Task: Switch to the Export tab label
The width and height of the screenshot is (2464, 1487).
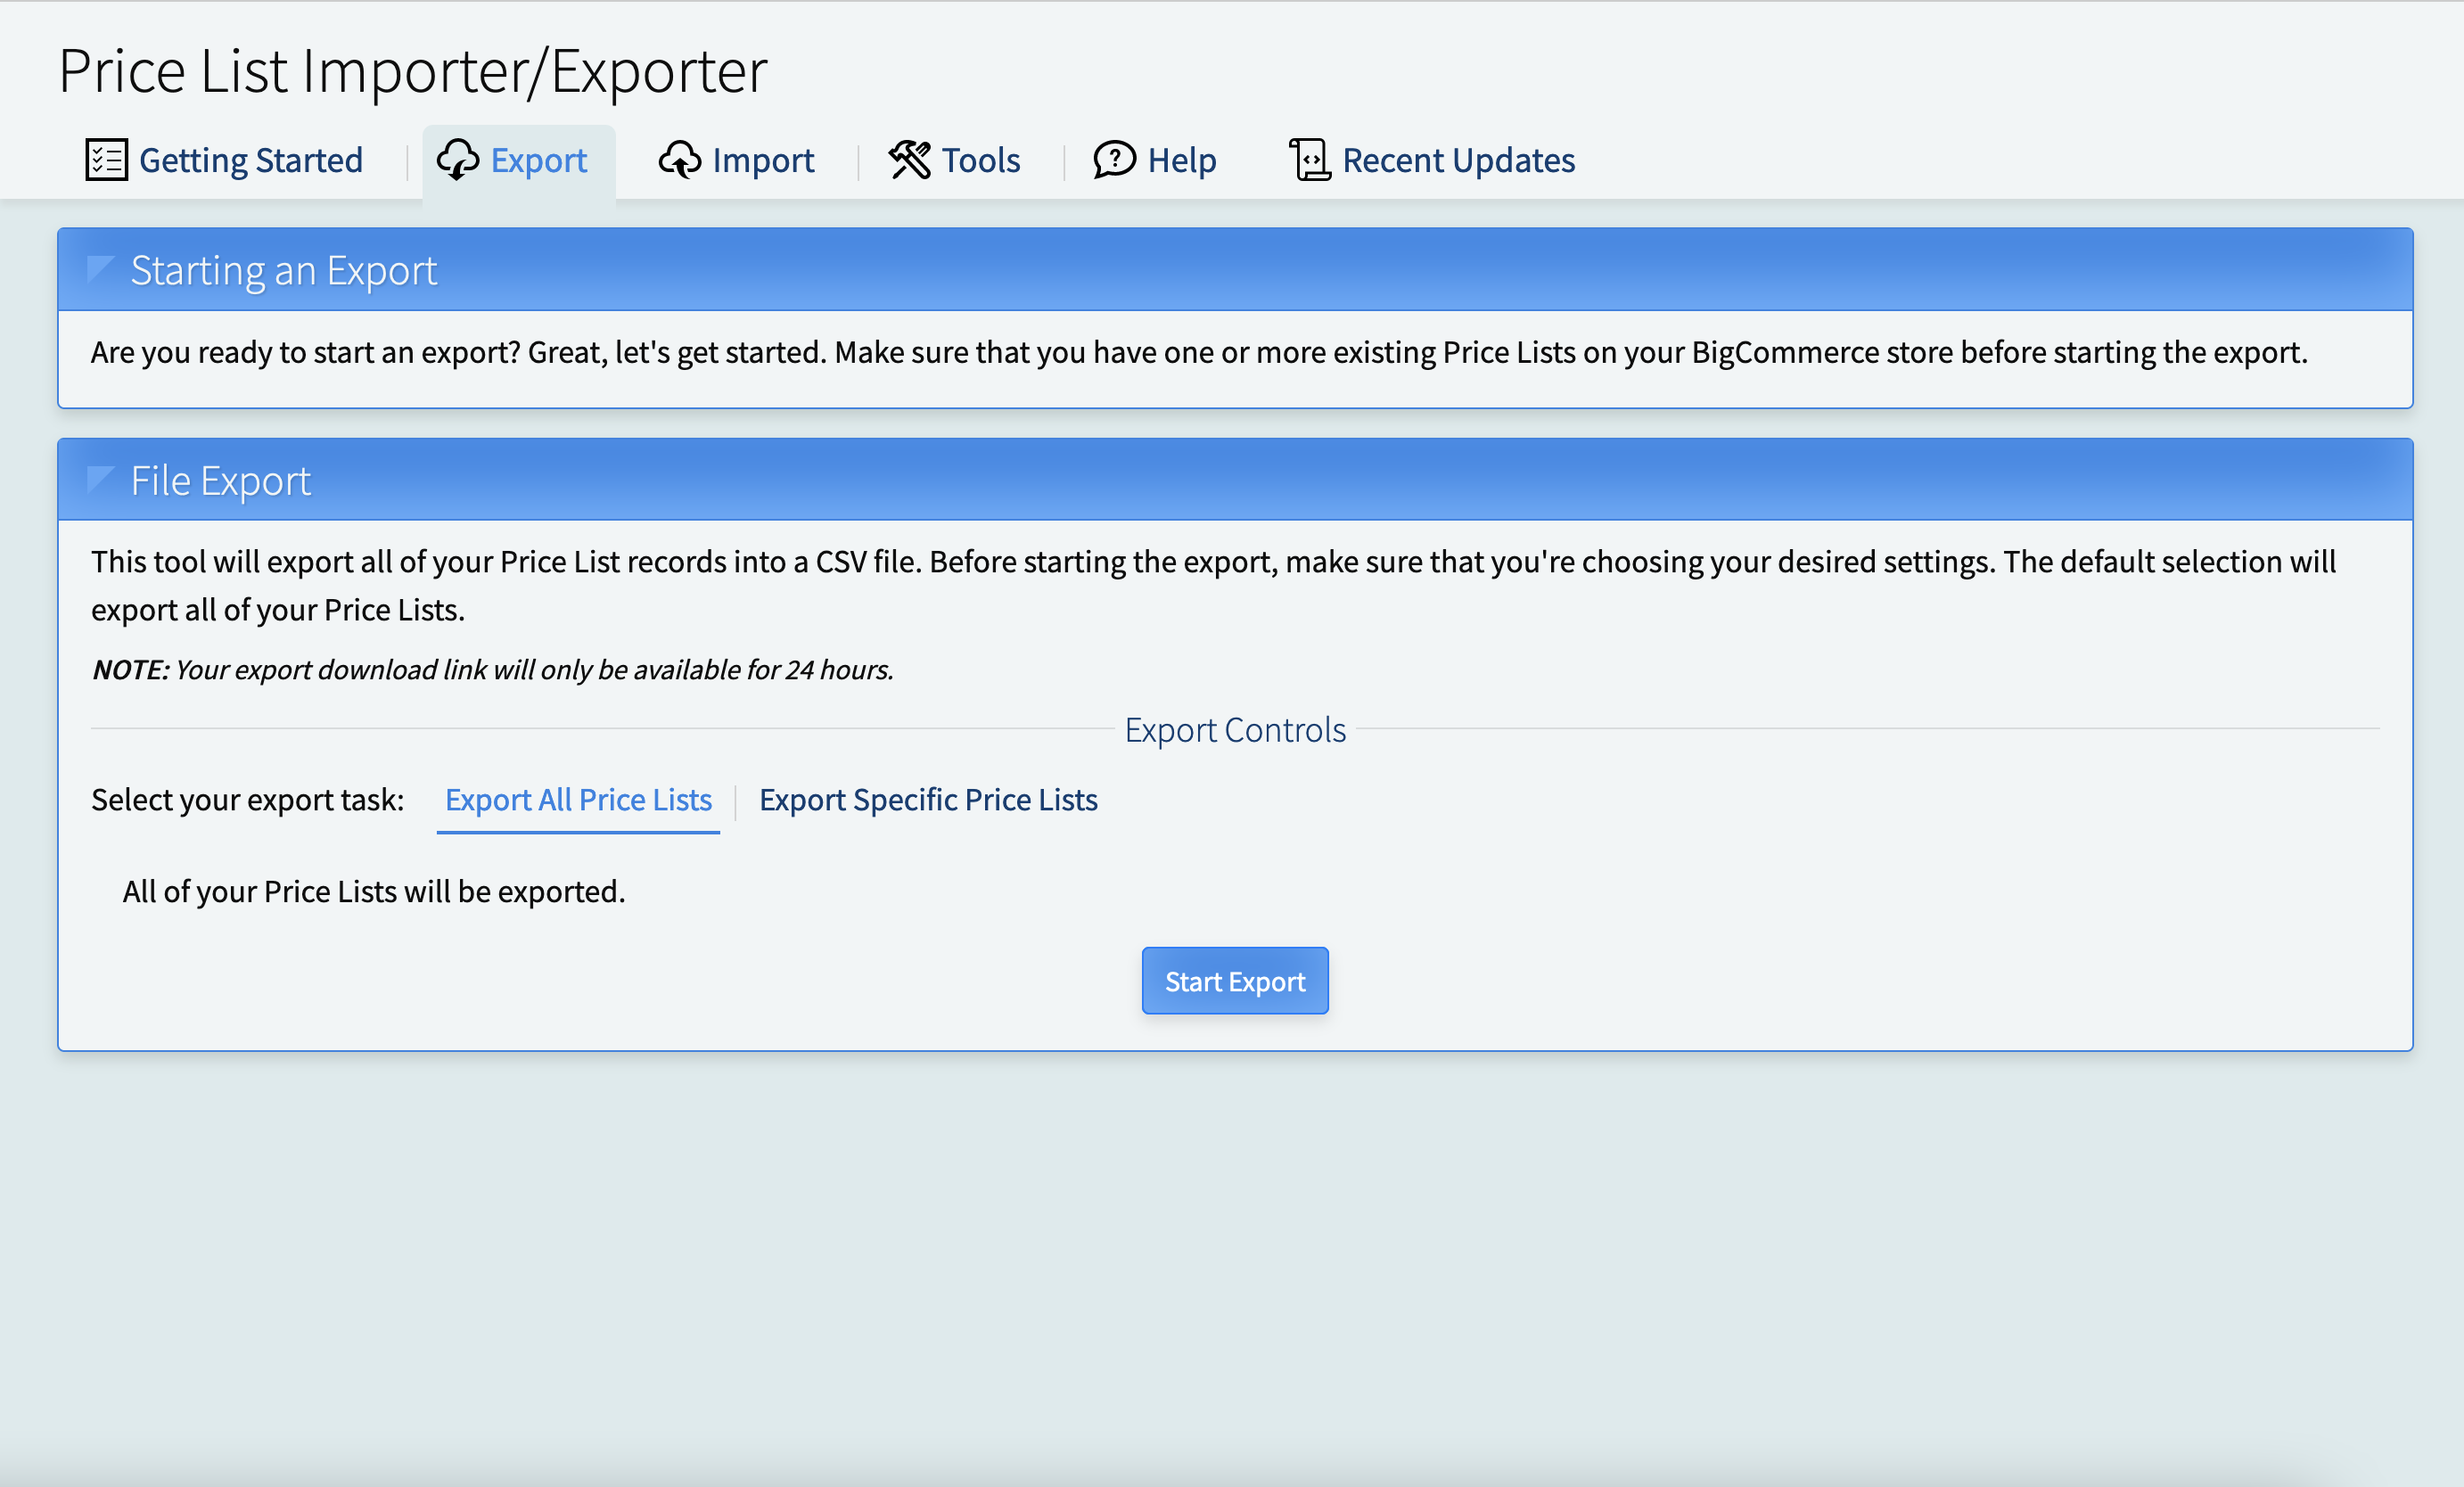Action: pyautogui.click(x=539, y=160)
